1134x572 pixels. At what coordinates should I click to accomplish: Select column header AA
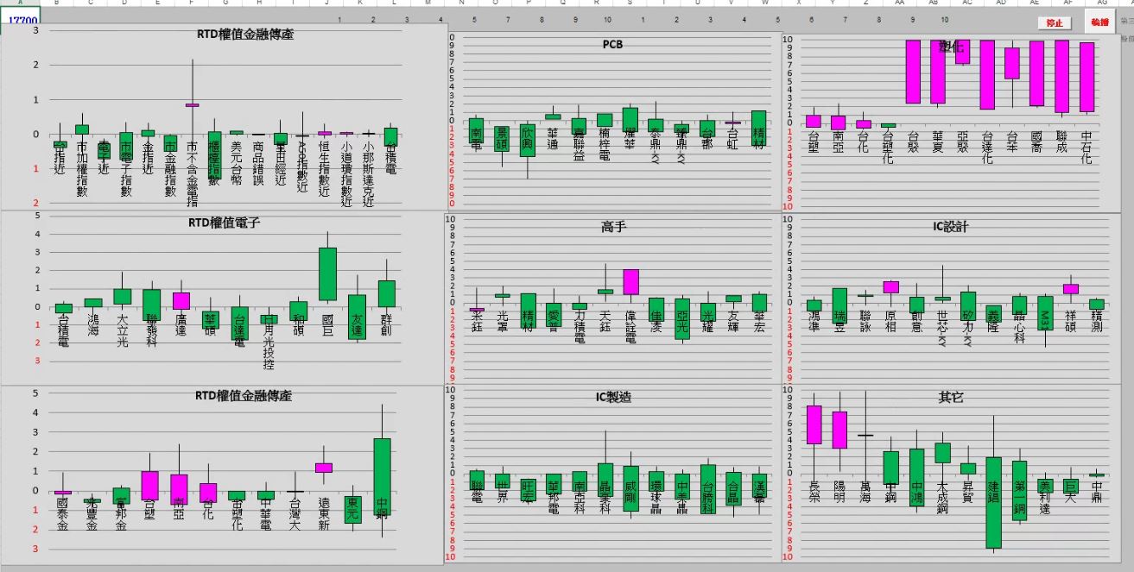pyautogui.click(x=900, y=3)
